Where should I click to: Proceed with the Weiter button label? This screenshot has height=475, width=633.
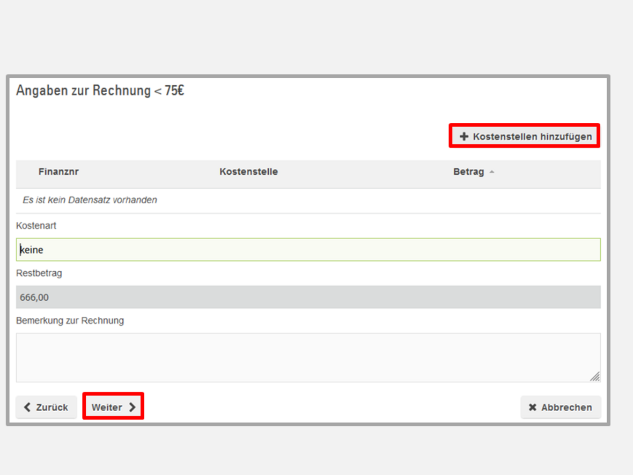[107, 407]
